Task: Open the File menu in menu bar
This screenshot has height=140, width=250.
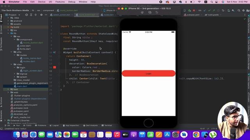Action: click(x=25, y=2)
